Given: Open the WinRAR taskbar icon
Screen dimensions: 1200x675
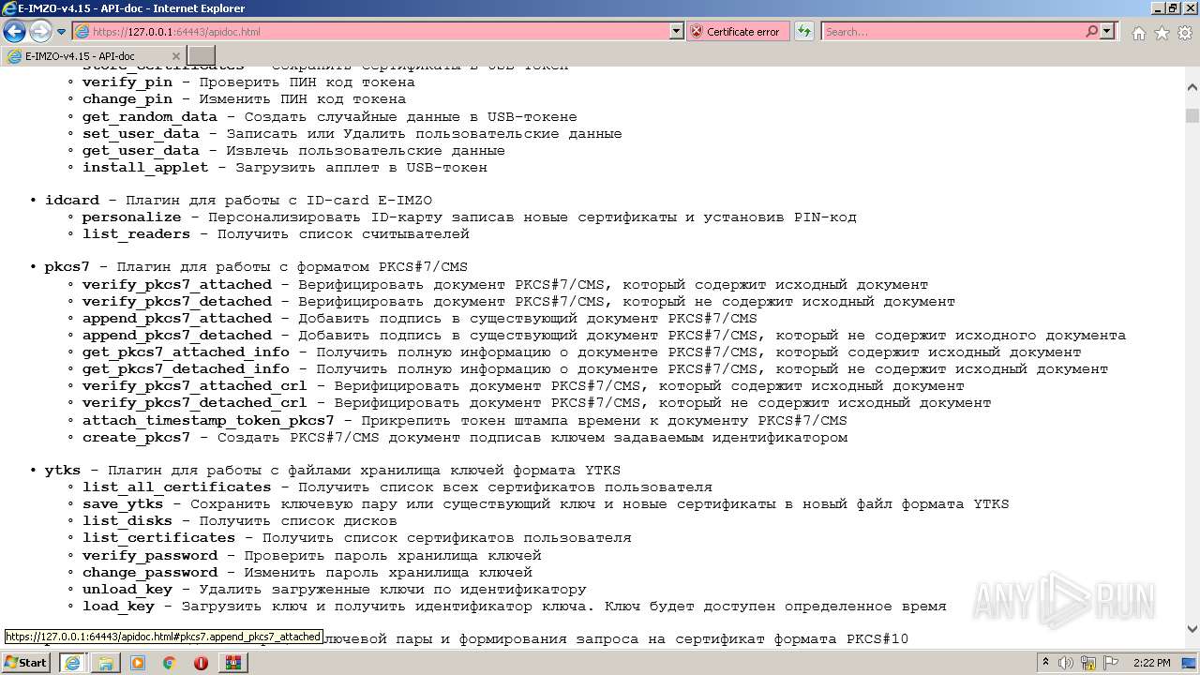Looking at the screenshot, I should (233, 663).
